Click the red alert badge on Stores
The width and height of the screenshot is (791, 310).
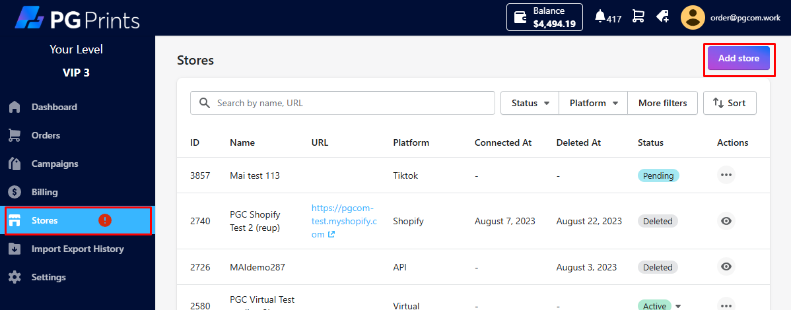tap(104, 220)
